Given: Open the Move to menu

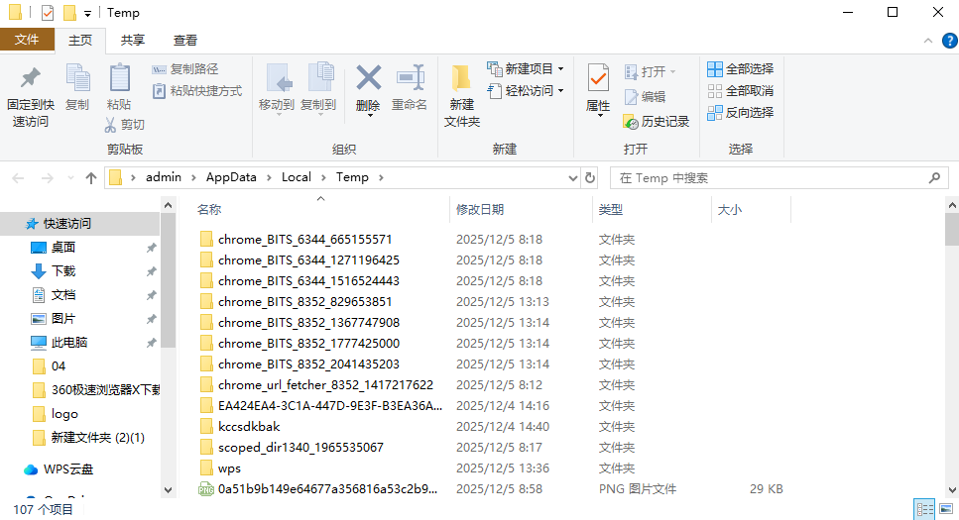Looking at the screenshot, I should [277, 89].
